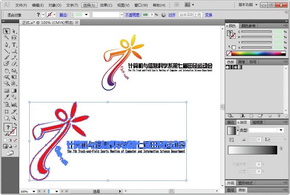Select the Selection arrow tool
The image size is (290, 195).
pos(6,32)
